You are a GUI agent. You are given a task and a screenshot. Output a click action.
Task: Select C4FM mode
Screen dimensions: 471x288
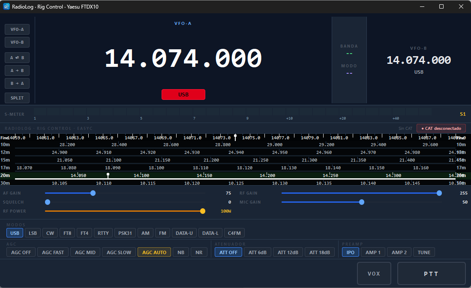coord(234,233)
